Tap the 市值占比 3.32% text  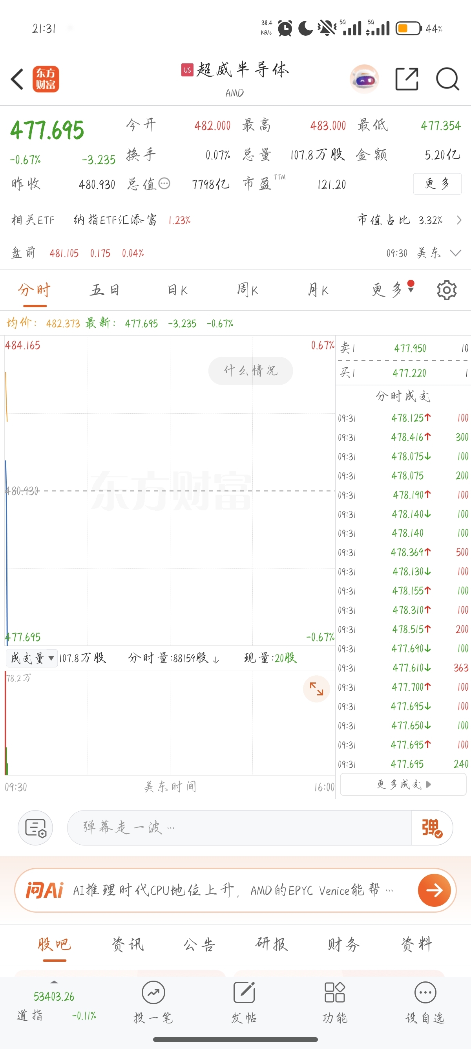point(400,220)
